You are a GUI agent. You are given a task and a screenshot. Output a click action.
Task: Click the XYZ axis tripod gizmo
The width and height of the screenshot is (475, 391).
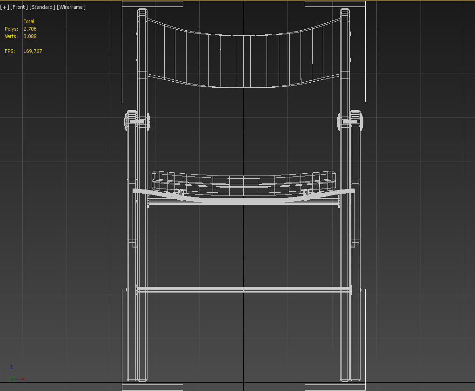pyautogui.click(x=16, y=373)
